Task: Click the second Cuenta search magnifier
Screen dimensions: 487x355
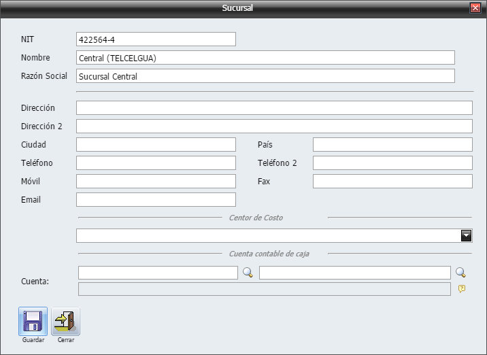Action: (460, 273)
